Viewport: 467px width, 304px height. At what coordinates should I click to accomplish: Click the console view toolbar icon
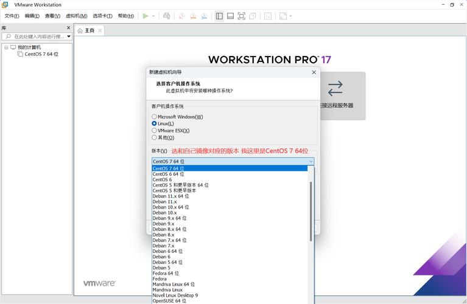click(x=268, y=16)
